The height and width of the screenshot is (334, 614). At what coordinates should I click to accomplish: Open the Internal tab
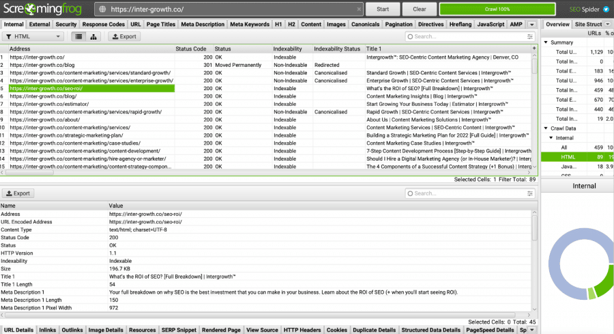pyautogui.click(x=14, y=25)
